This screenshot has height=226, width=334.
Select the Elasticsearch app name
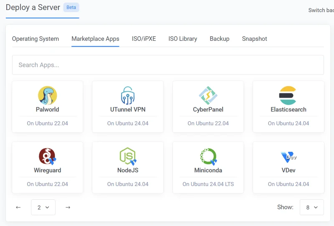(288, 109)
